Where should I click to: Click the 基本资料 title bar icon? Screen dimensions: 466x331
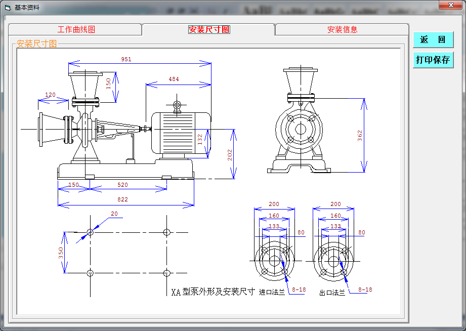pyautogui.click(x=8, y=8)
